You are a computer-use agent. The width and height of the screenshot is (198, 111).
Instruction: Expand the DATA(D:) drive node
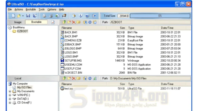pos(10,99)
